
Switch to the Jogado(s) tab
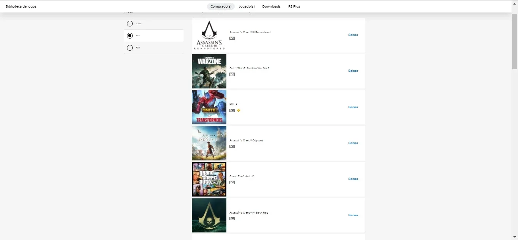[x=247, y=6]
